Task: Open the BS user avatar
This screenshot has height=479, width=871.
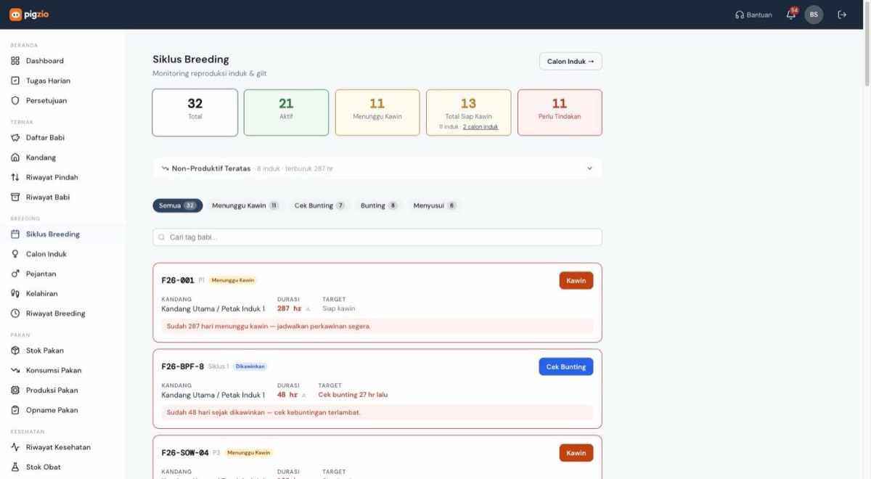Action: click(x=814, y=15)
